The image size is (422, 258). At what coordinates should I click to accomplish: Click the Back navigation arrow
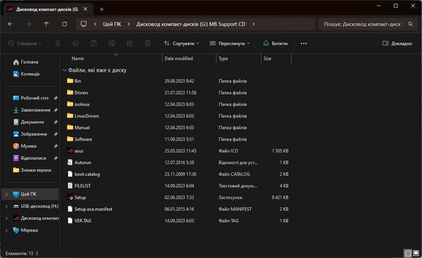point(11,24)
